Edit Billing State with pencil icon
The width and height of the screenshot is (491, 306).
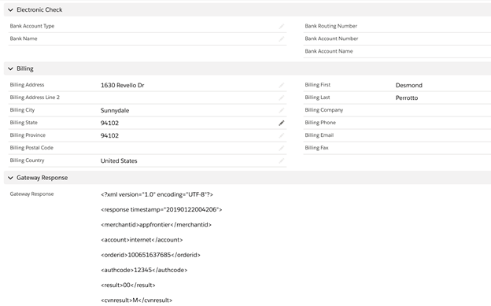pos(282,123)
